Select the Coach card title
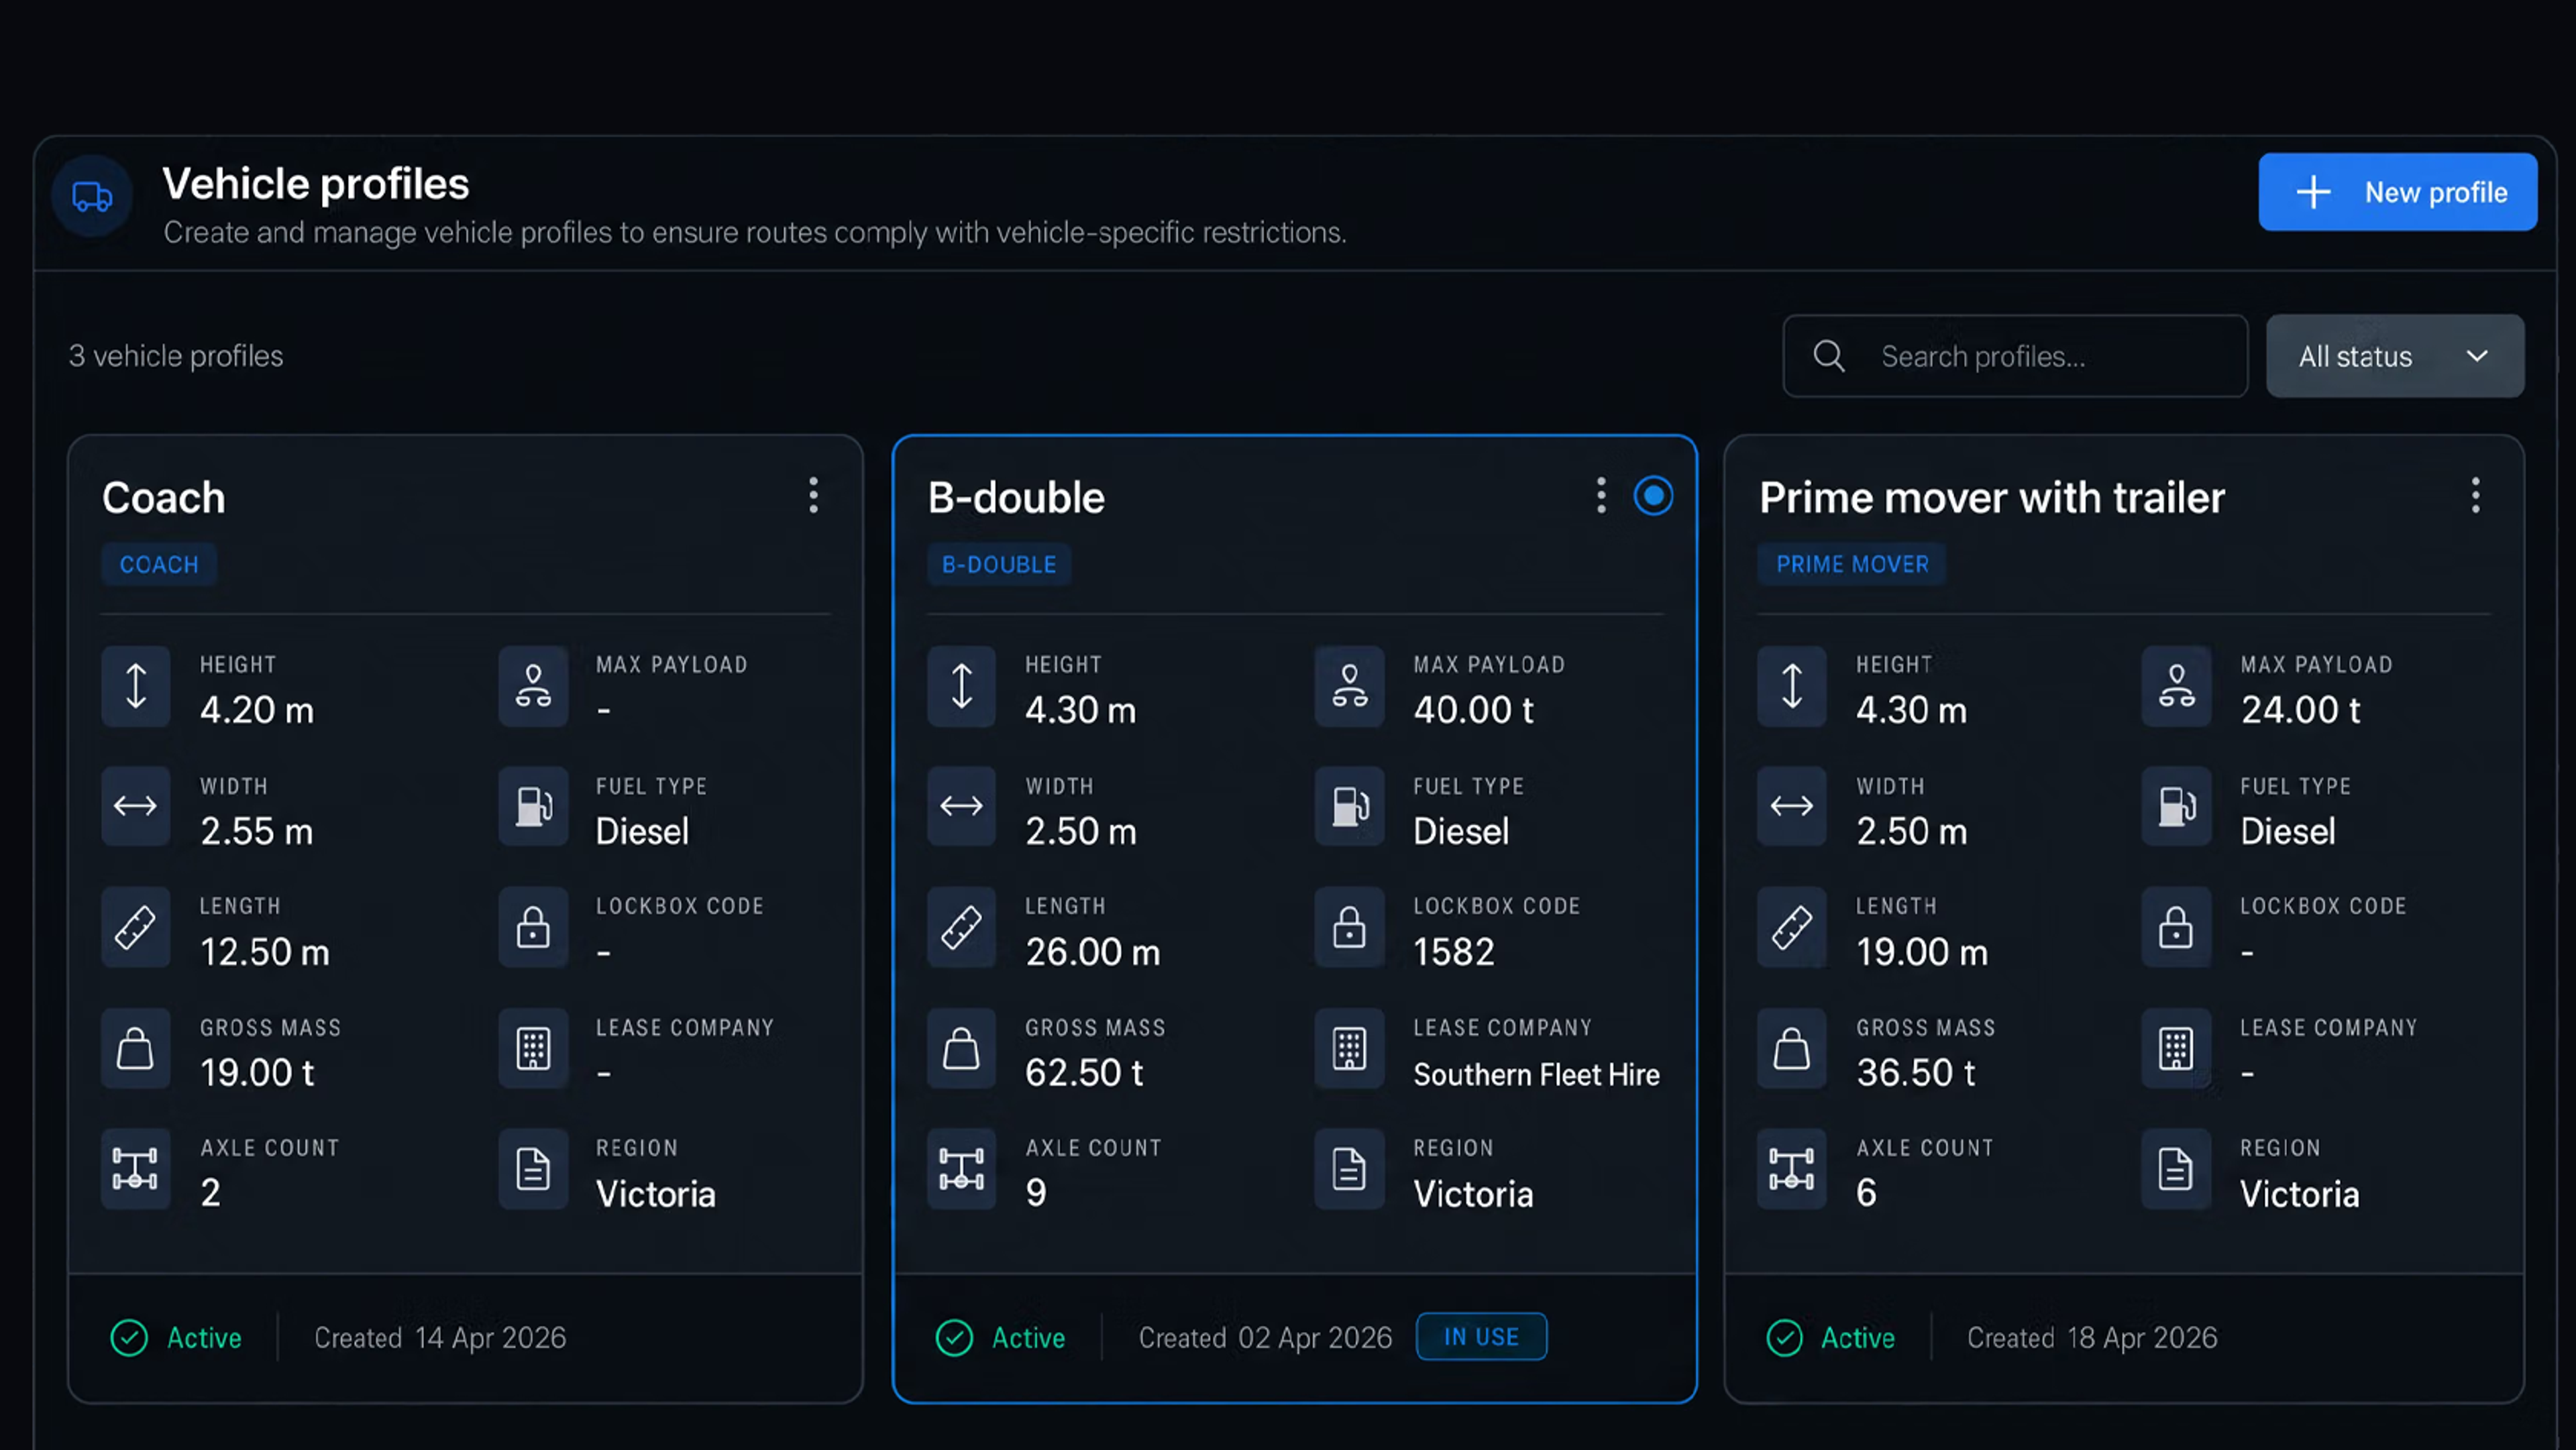This screenshot has width=2576, height=1450. [x=164, y=498]
